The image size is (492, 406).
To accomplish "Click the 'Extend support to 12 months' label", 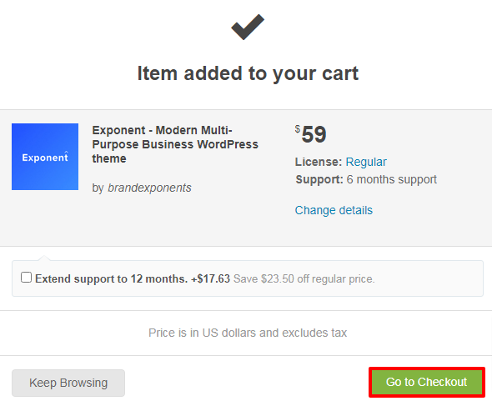I will pos(111,278).
